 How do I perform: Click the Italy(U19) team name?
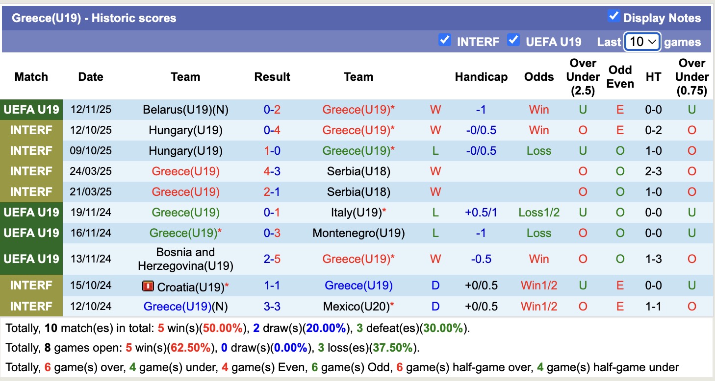coord(357,213)
